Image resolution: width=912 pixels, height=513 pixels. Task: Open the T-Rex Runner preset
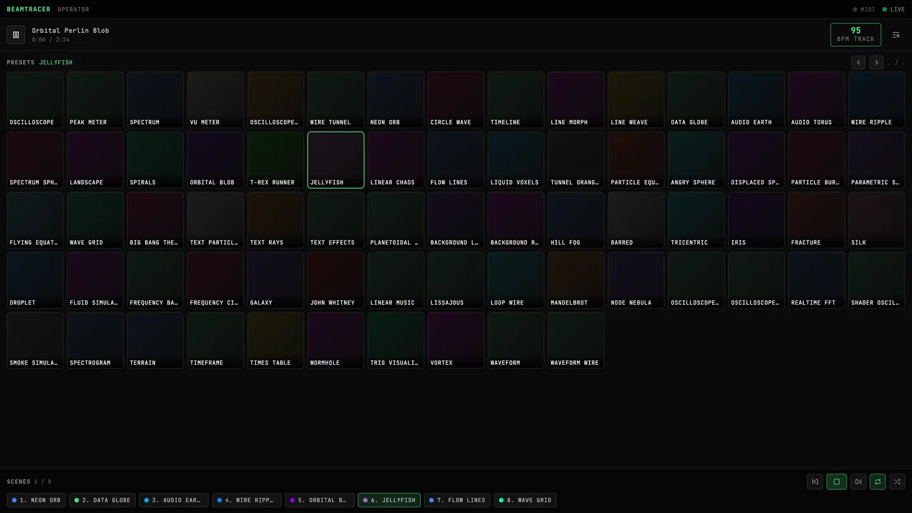click(275, 160)
